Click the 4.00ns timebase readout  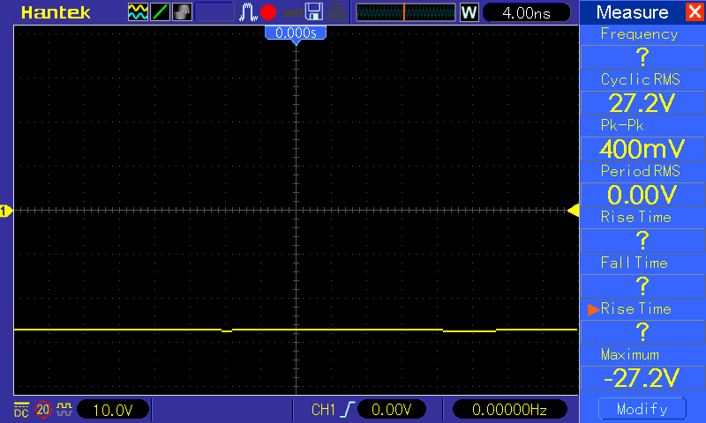pos(526,12)
